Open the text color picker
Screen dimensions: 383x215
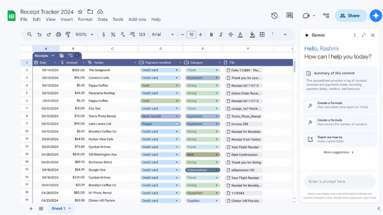pos(241,35)
